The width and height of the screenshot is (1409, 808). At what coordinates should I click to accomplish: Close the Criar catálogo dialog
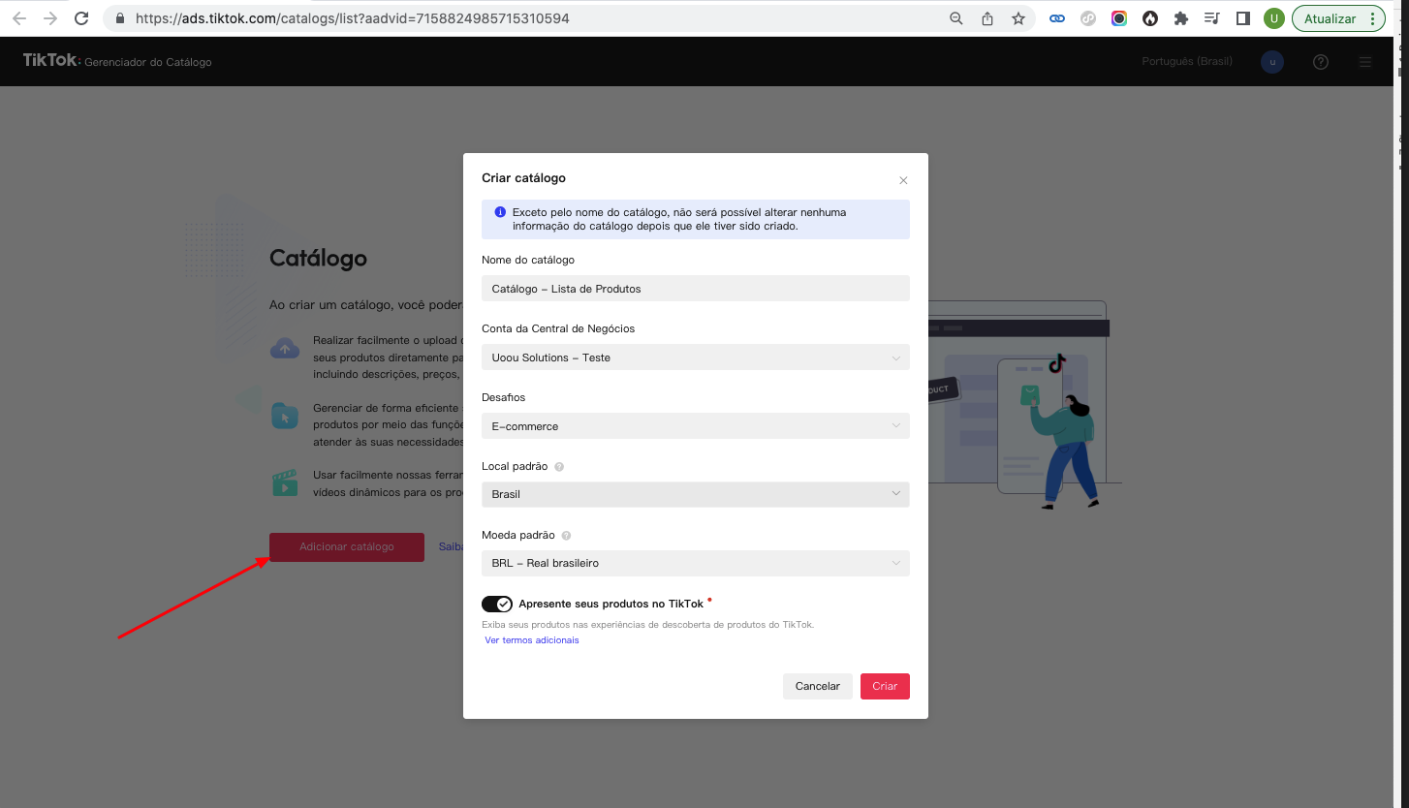click(903, 180)
